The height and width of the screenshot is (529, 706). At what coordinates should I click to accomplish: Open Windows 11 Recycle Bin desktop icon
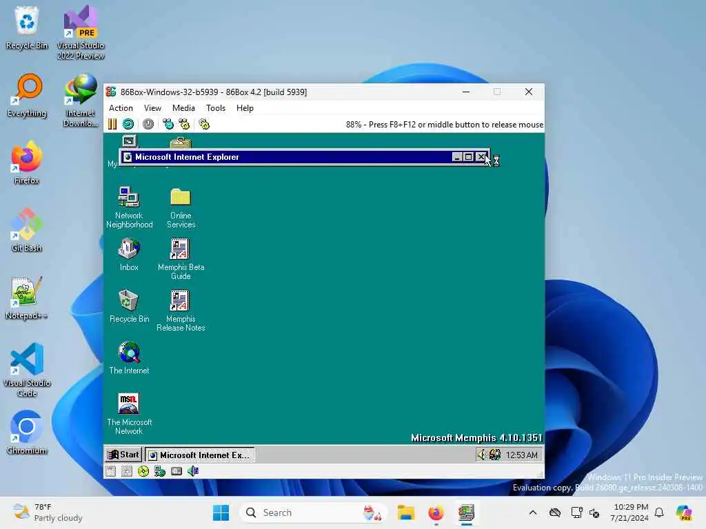(27, 28)
